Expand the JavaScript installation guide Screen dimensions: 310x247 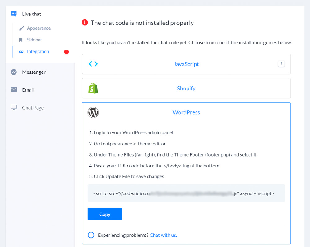(186, 64)
